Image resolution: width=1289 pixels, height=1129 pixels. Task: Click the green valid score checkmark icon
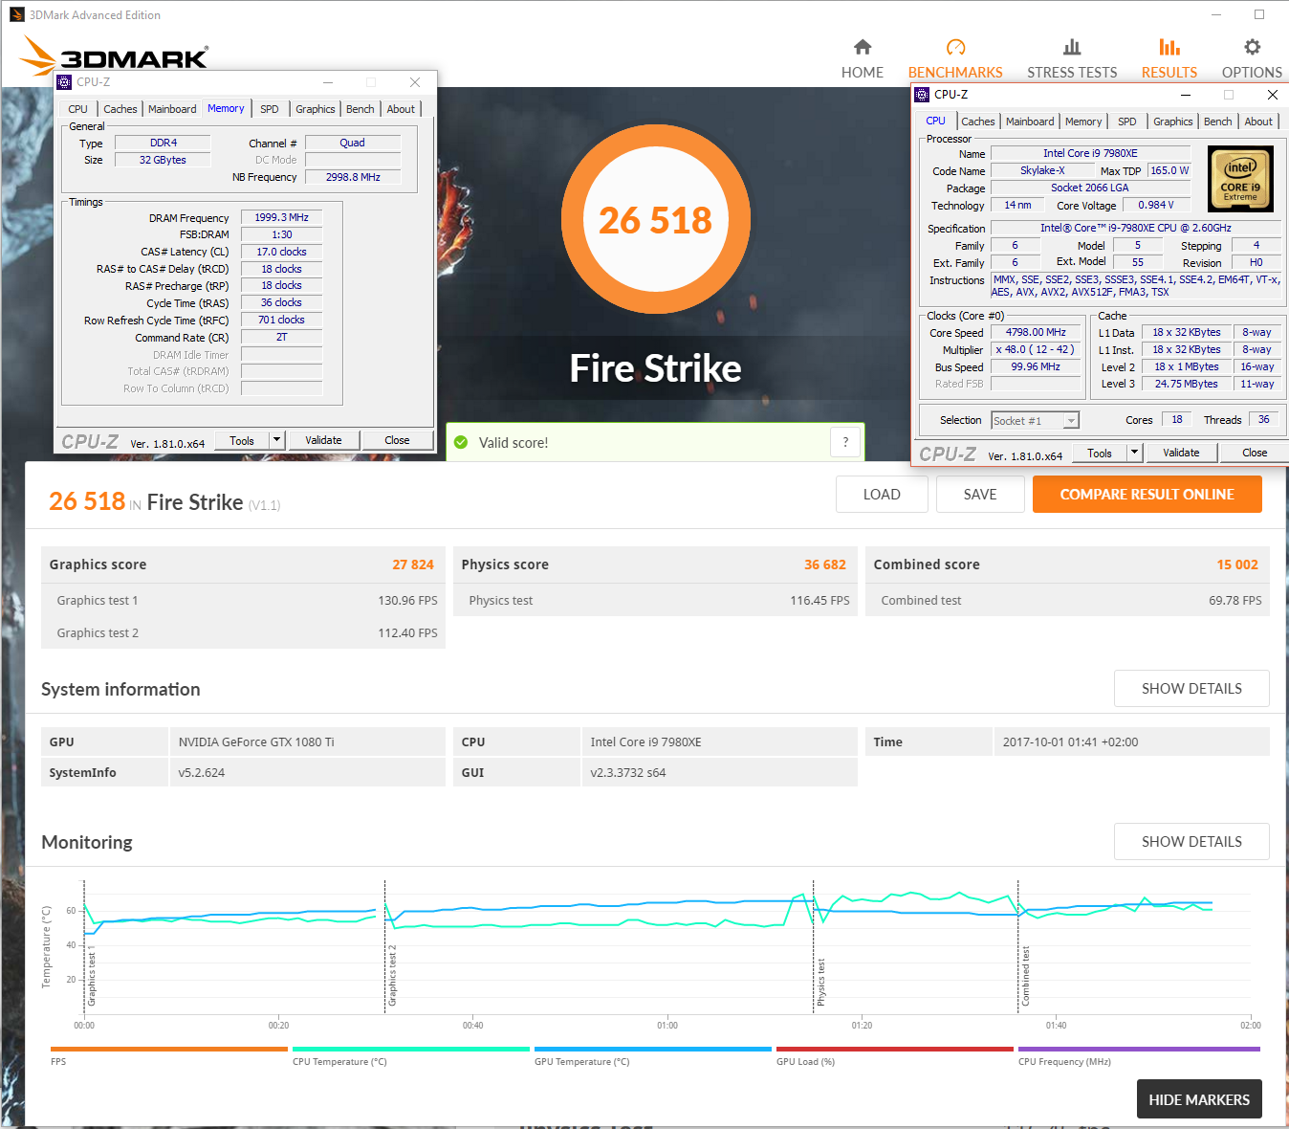coord(461,442)
